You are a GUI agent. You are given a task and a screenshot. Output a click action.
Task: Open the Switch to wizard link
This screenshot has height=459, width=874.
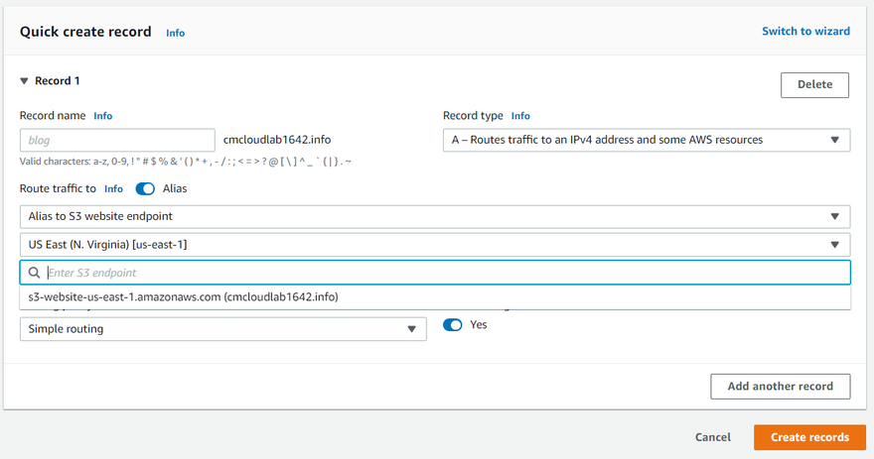coord(805,31)
